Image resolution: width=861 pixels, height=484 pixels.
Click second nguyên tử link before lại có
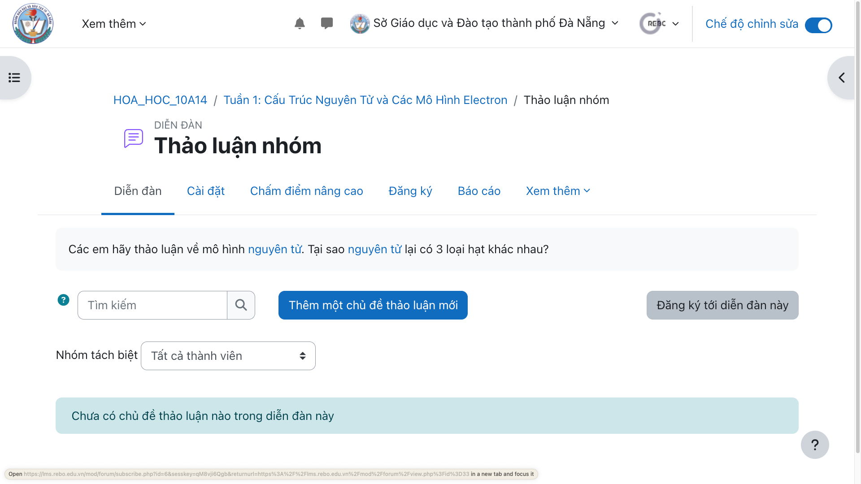(x=374, y=250)
